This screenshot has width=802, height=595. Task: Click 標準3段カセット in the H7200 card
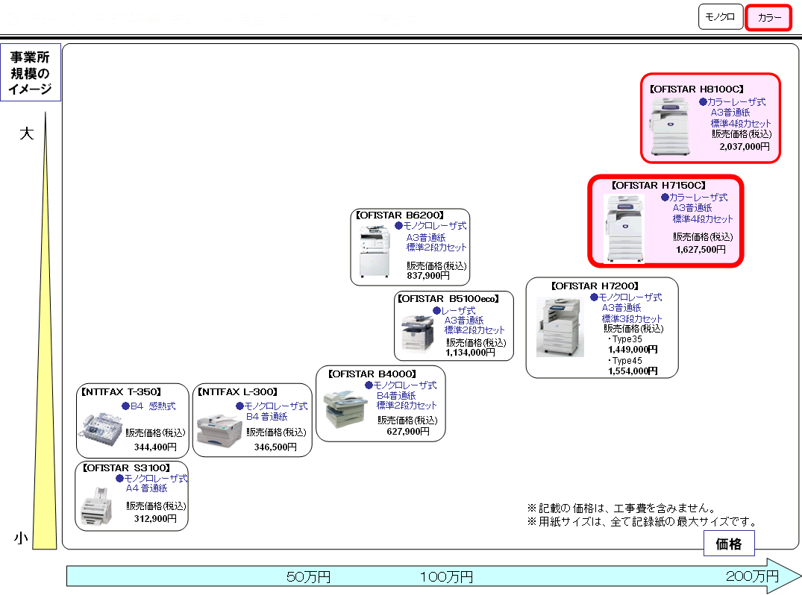click(x=632, y=318)
